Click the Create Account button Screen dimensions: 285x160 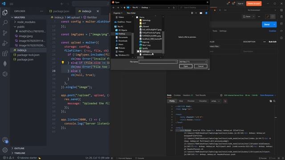[x=254, y=4]
